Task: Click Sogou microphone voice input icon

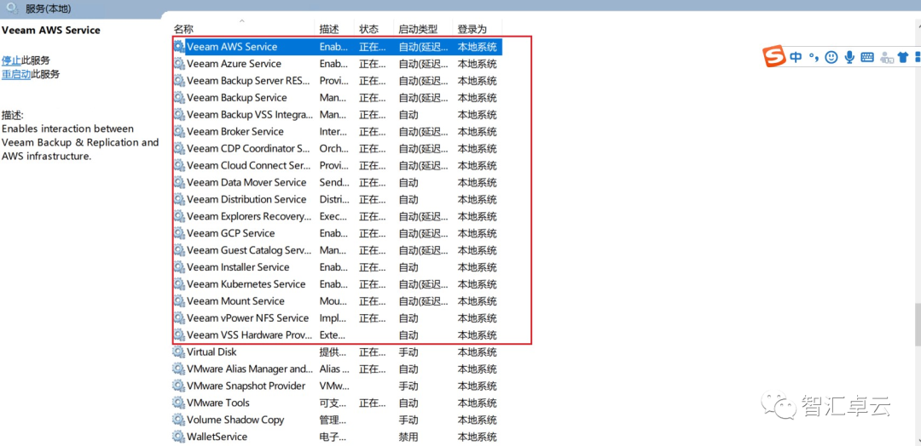Action: point(849,57)
